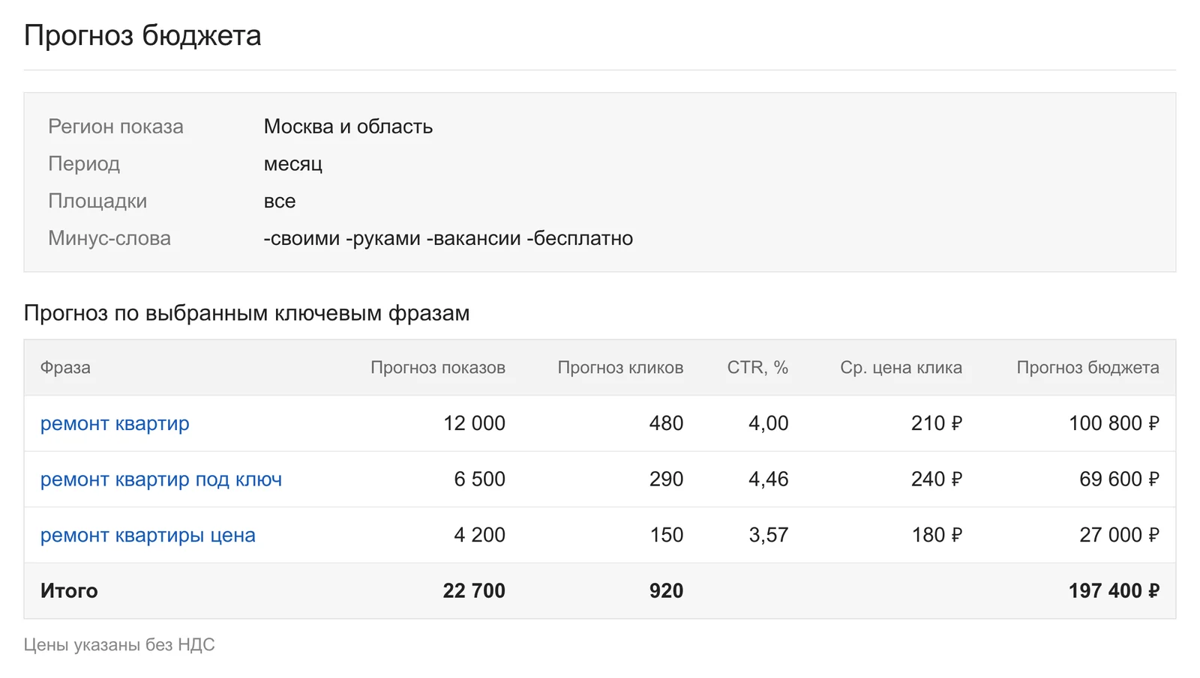Click the 'Прогноз кликов' column header
Viewport: 1200px width, 678px height.
click(x=620, y=368)
